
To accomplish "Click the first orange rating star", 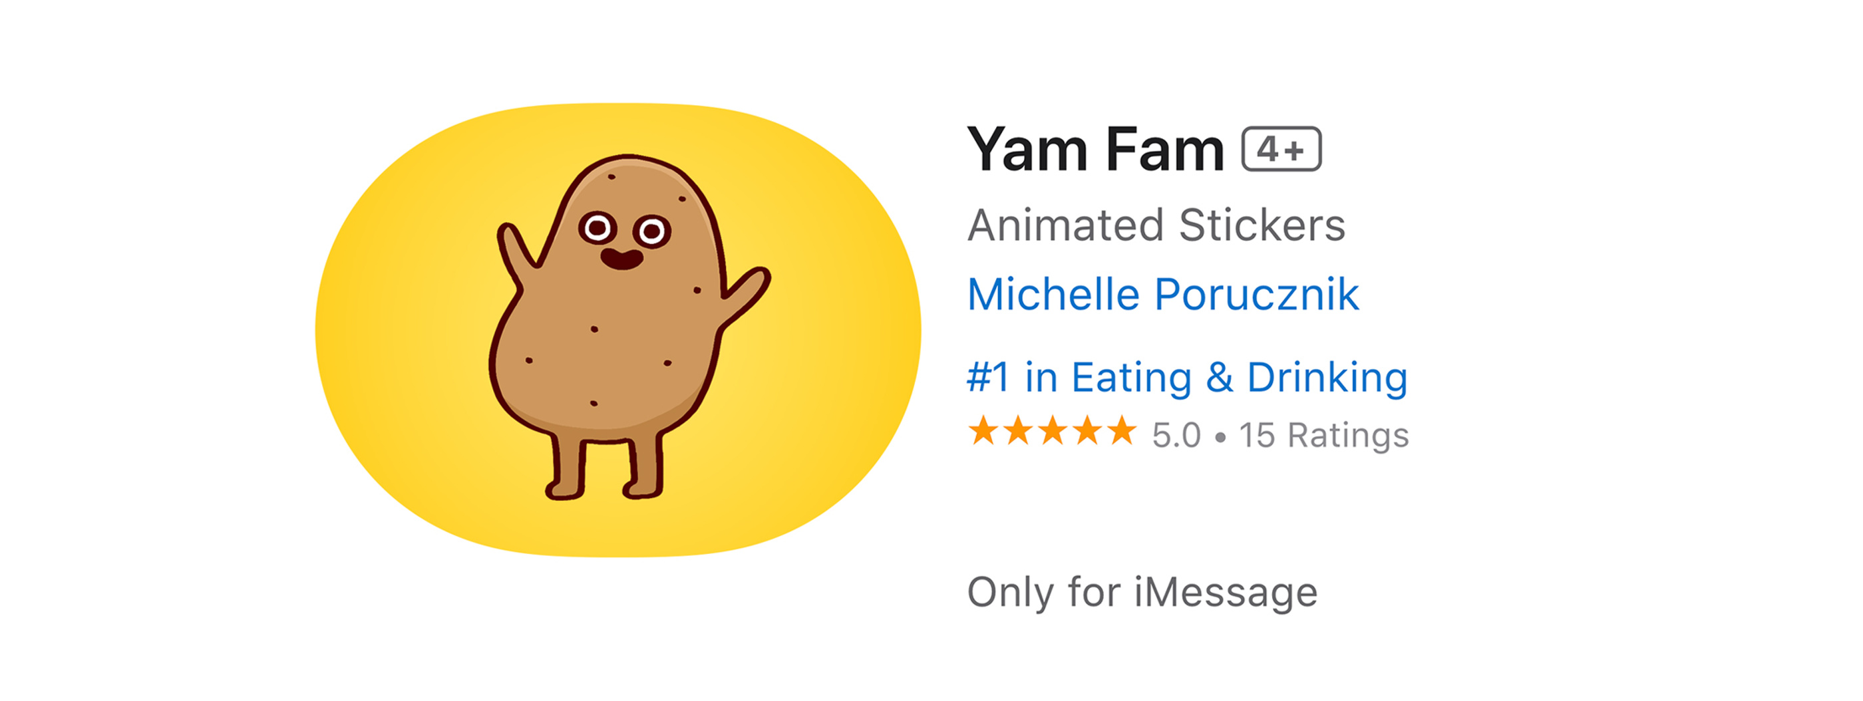I will coord(983,431).
